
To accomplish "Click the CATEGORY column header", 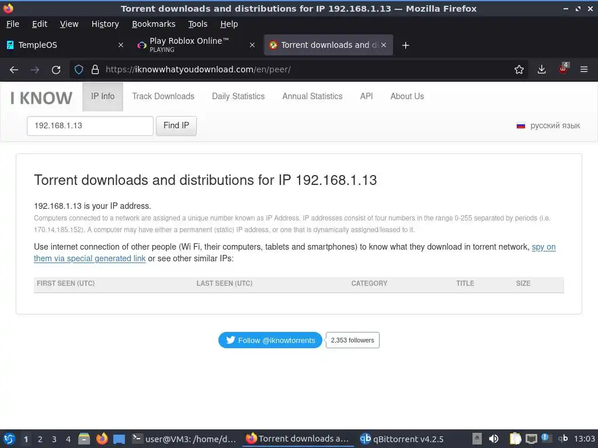I will tap(369, 283).
